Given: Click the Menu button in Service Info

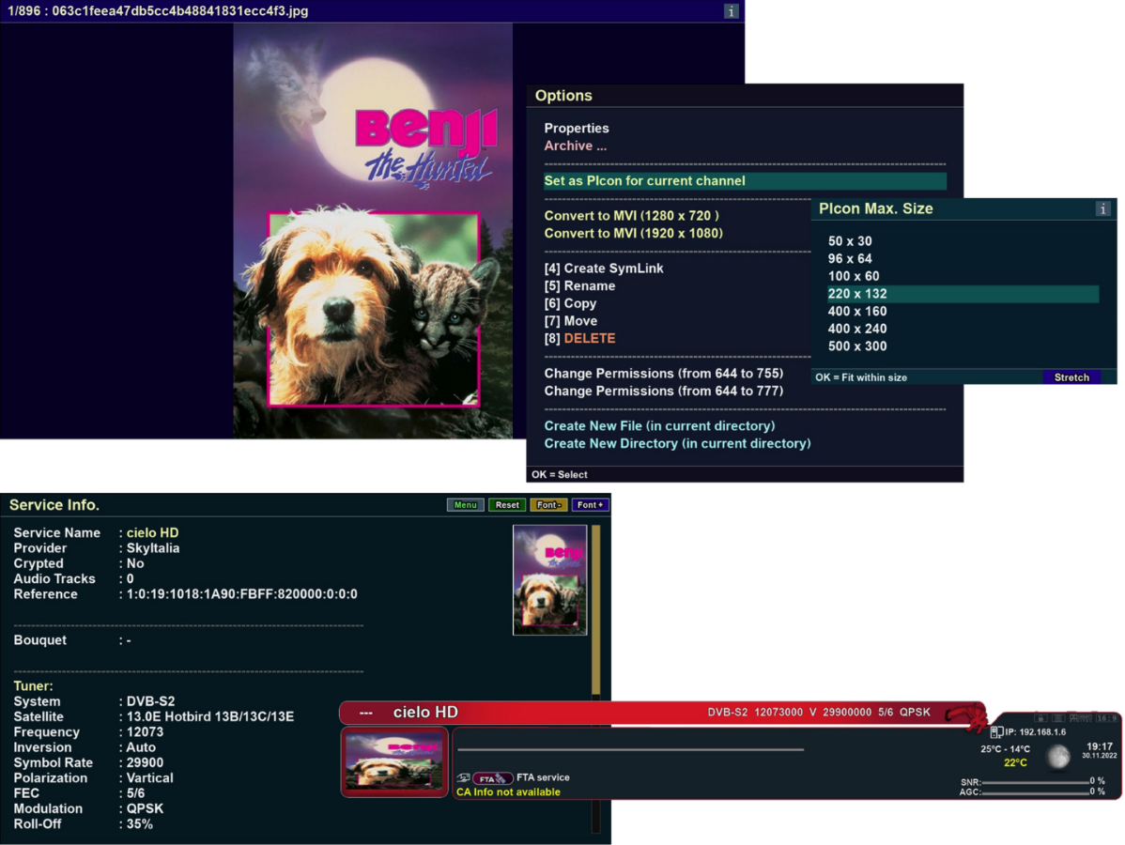Looking at the screenshot, I should tap(465, 505).
